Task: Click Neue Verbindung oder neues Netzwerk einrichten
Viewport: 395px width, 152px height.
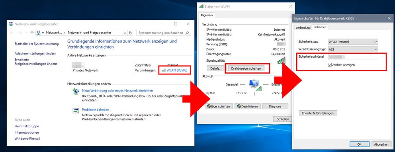Action: (x=117, y=91)
